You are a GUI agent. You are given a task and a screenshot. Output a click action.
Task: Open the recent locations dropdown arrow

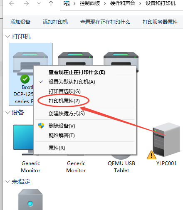click(39, 3)
